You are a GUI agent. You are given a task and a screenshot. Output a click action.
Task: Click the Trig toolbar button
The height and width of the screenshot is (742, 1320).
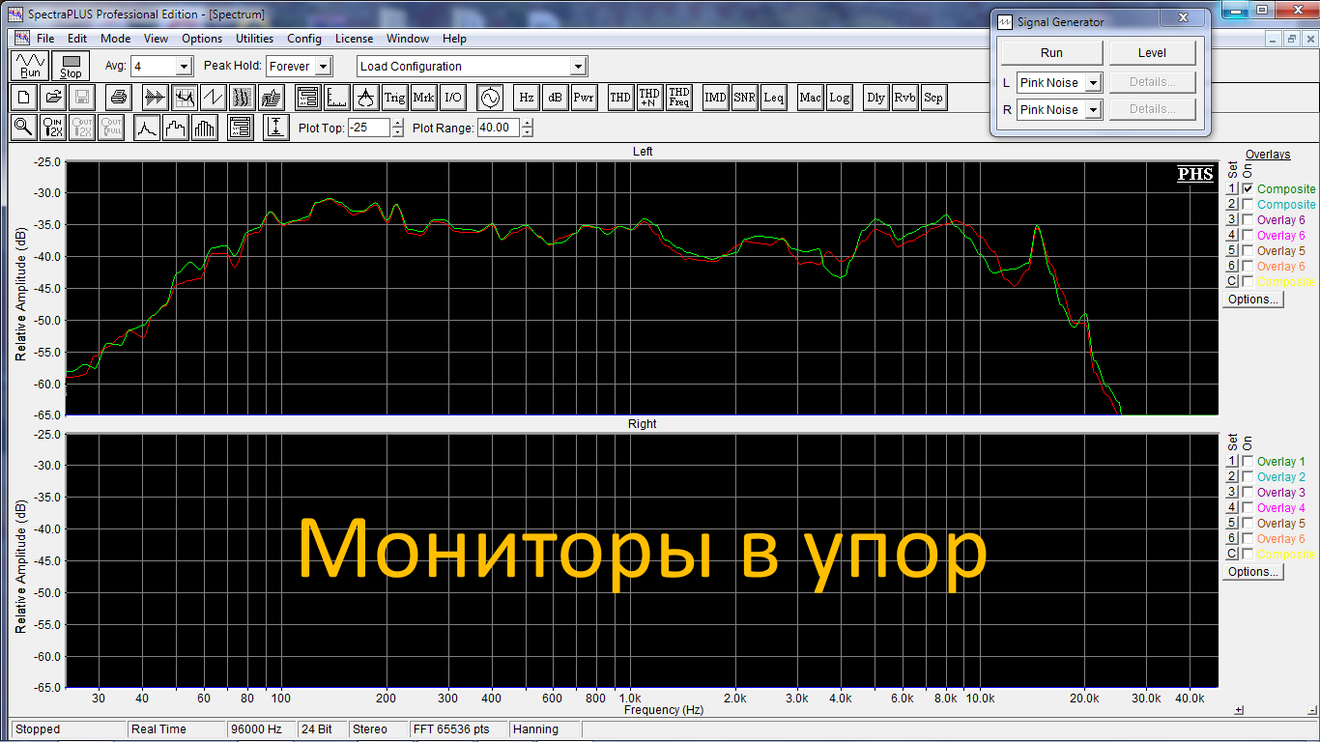[395, 98]
